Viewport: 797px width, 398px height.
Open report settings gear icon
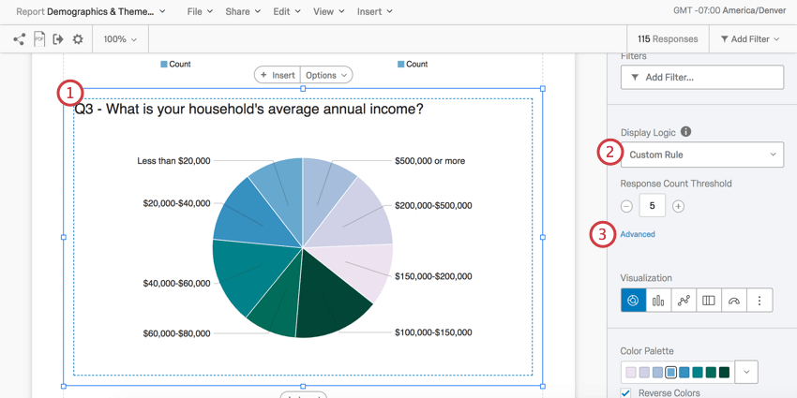pyautogui.click(x=78, y=39)
